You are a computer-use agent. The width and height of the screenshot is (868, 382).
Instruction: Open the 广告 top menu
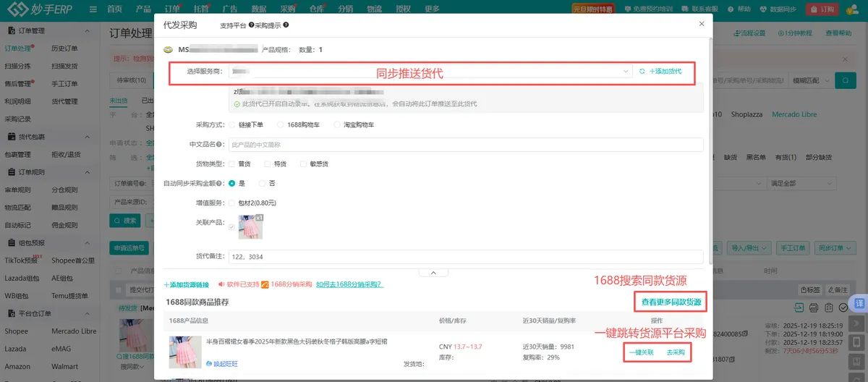(230, 9)
